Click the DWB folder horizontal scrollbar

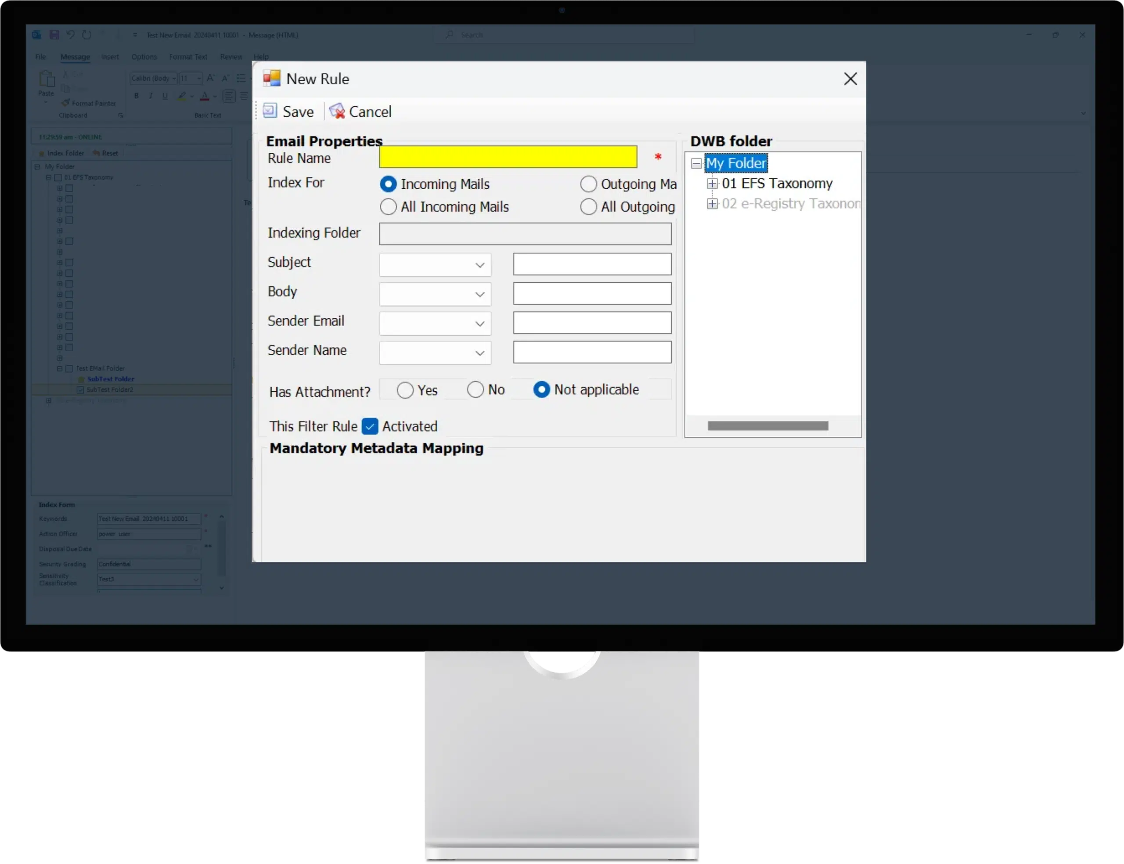pos(767,426)
